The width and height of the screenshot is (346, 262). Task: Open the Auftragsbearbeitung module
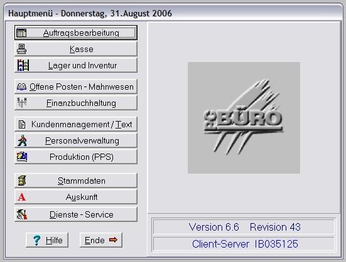pos(76,33)
